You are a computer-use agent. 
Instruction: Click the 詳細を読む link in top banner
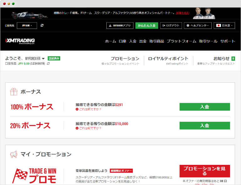183,13
